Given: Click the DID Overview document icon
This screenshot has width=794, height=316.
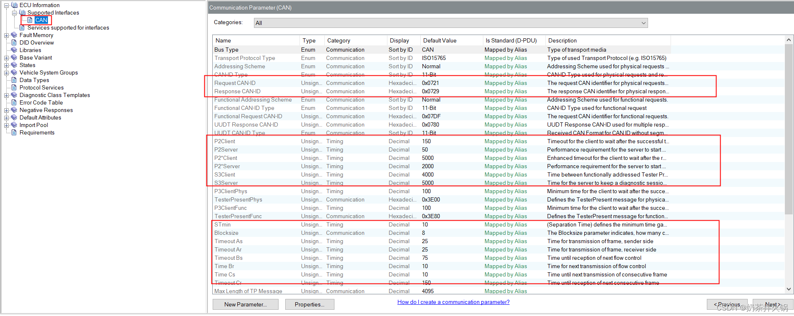Looking at the screenshot, I should point(14,42).
